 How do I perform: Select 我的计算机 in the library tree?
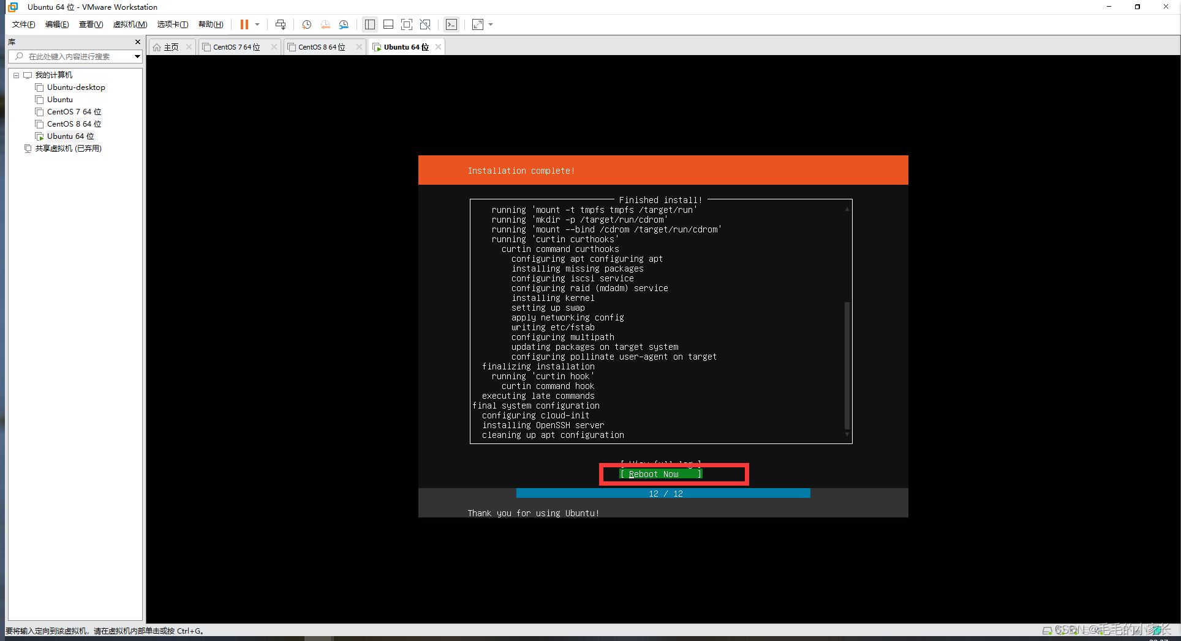(x=53, y=75)
